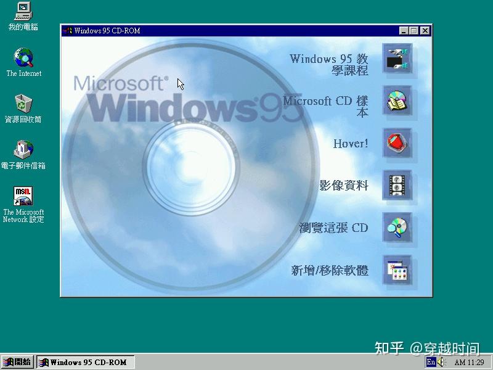Open the 新增/移除軟體 icon
This screenshot has width=493, height=370.
coord(397,270)
